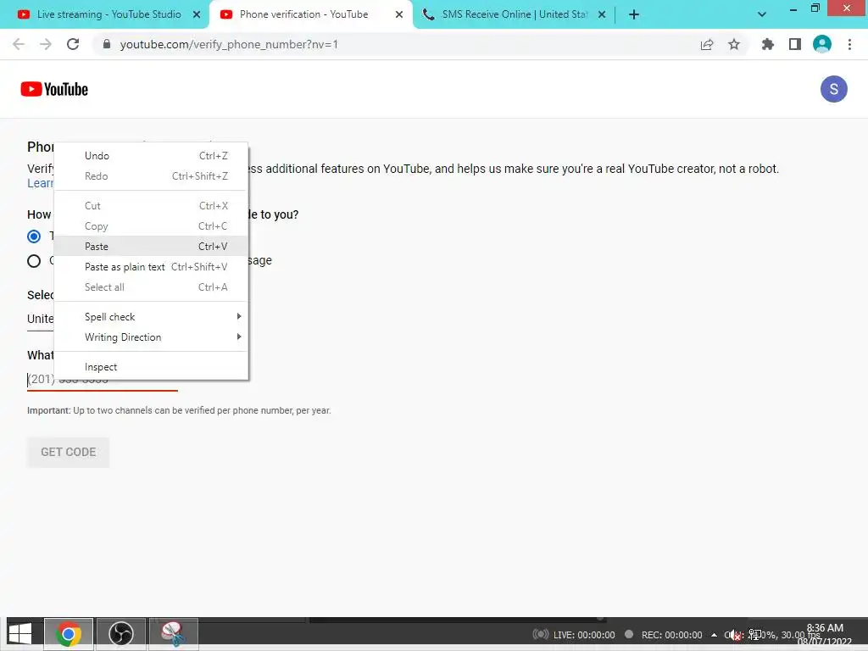Choose Paste as plain text
Screen dimensions: 868x651
(151, 267)
